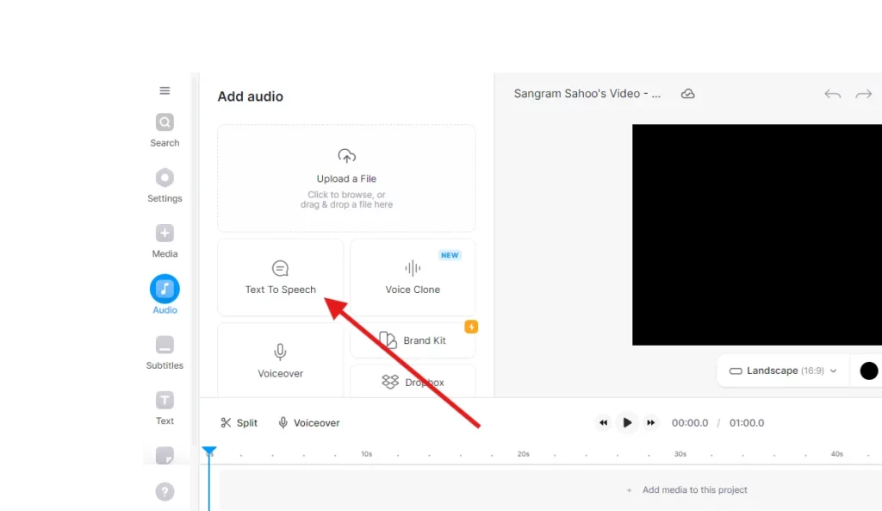Click the cloud save status icon
Image resolution: width=882 pixels, height=511 pixels.
click(687, 93)
